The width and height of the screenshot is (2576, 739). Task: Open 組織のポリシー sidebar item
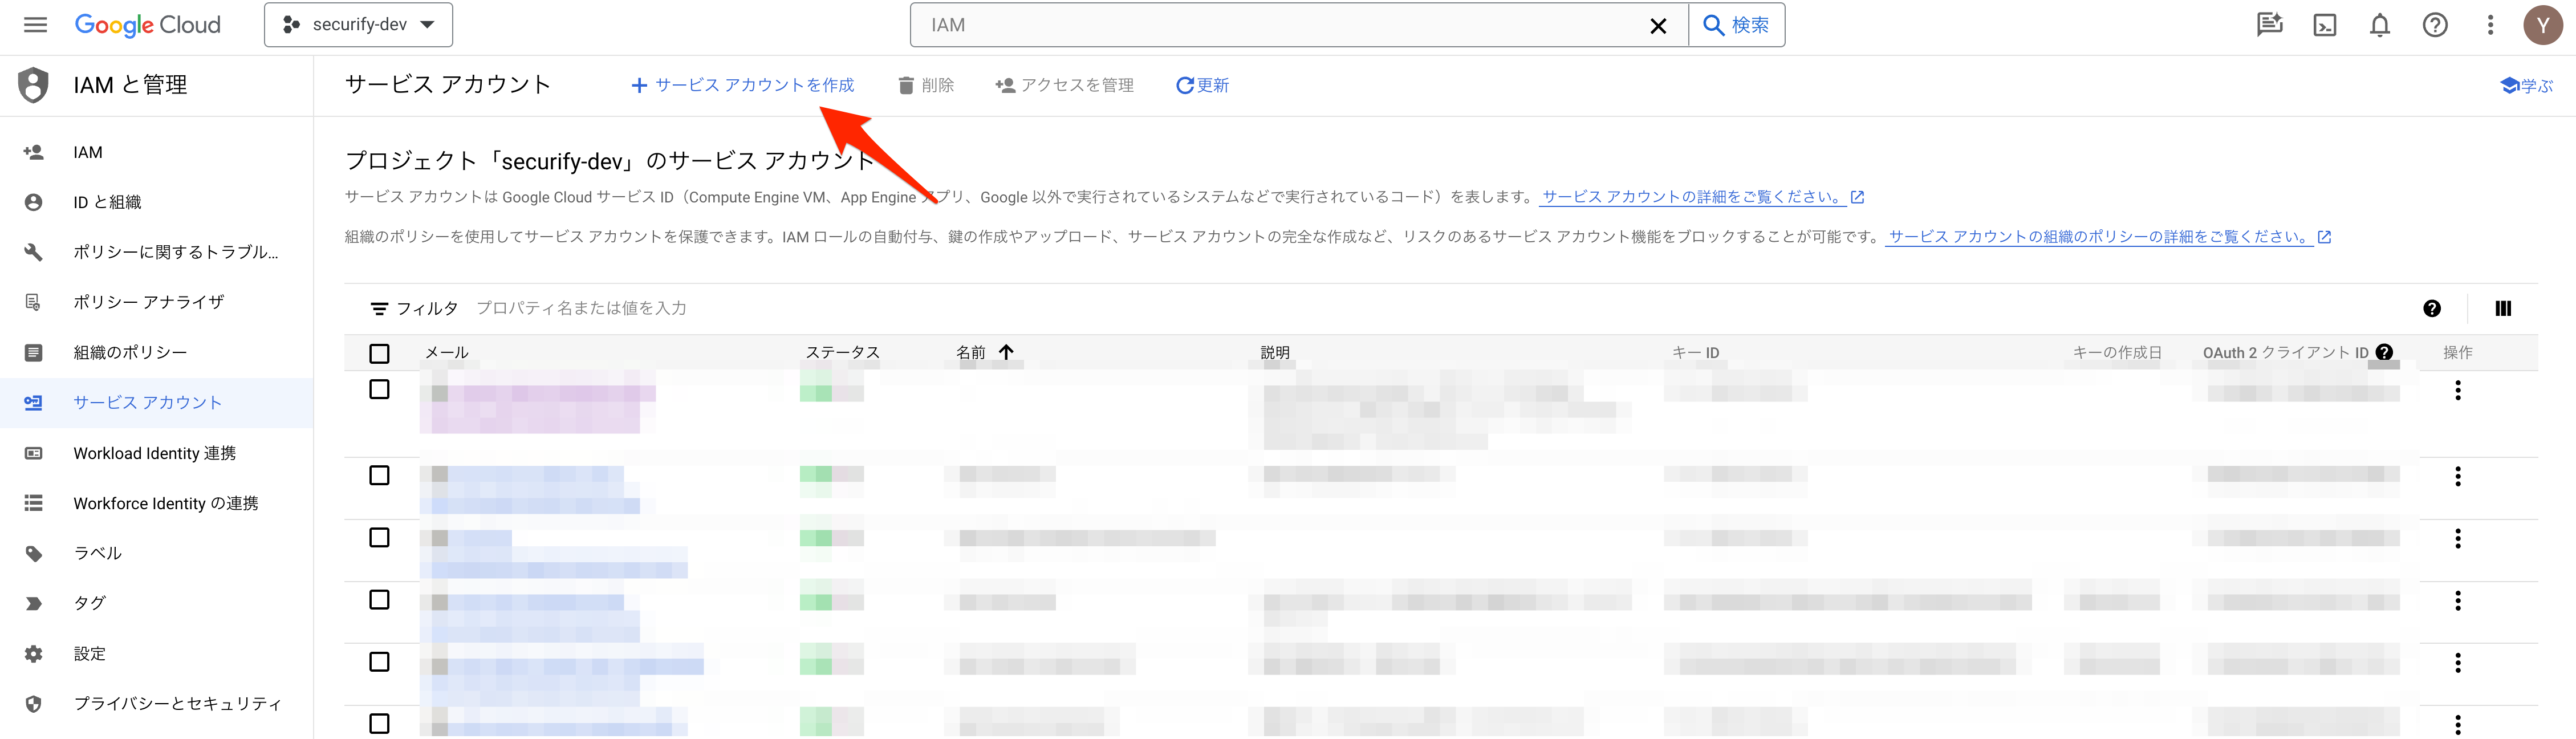156,352
